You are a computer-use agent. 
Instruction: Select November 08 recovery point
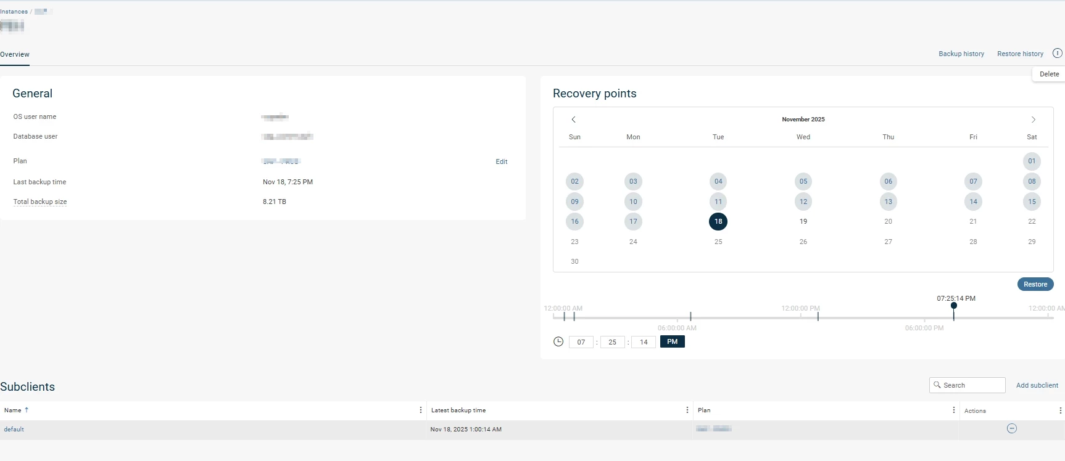pos(1032,181)
